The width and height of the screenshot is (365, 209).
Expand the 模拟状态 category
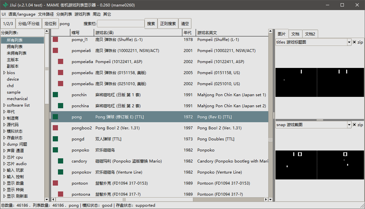(x=5, y=131)
